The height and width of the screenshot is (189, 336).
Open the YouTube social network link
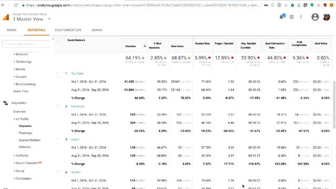click(77, 73)
